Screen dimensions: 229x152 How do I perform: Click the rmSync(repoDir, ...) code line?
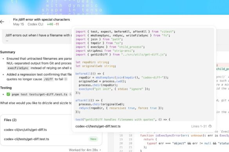tap(121, 108)
